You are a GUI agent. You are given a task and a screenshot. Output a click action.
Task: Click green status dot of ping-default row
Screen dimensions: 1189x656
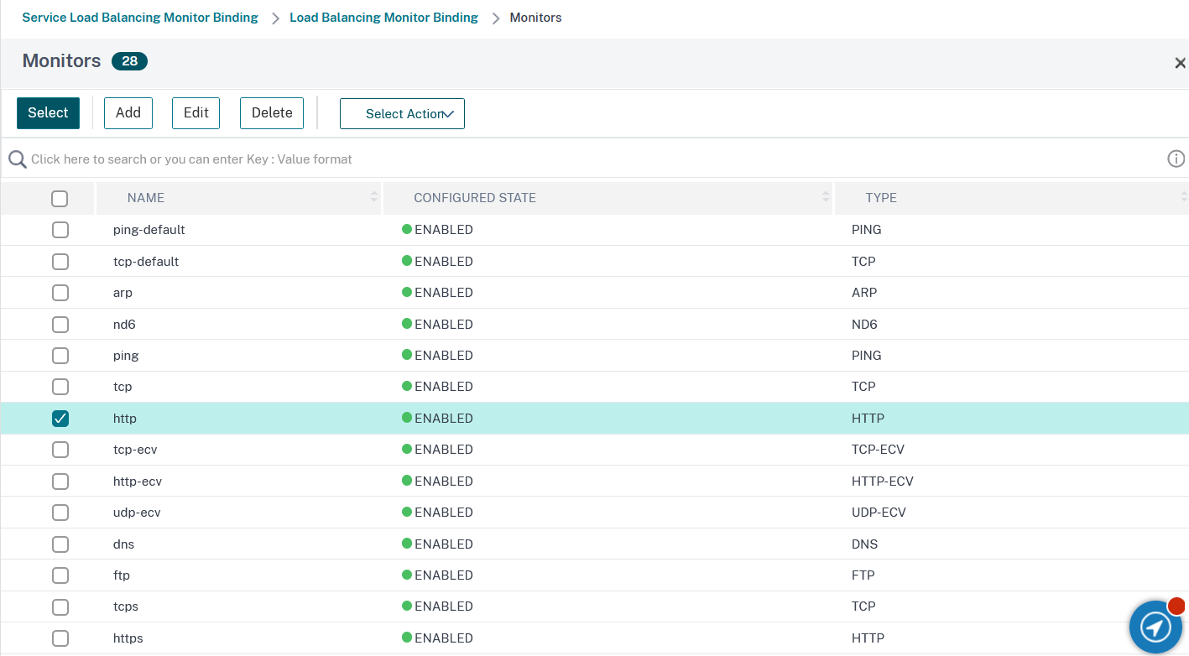[x=407, y=229]
